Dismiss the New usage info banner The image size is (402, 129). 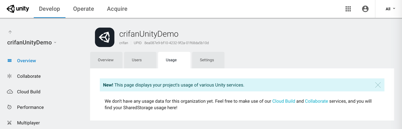[378, 85]
